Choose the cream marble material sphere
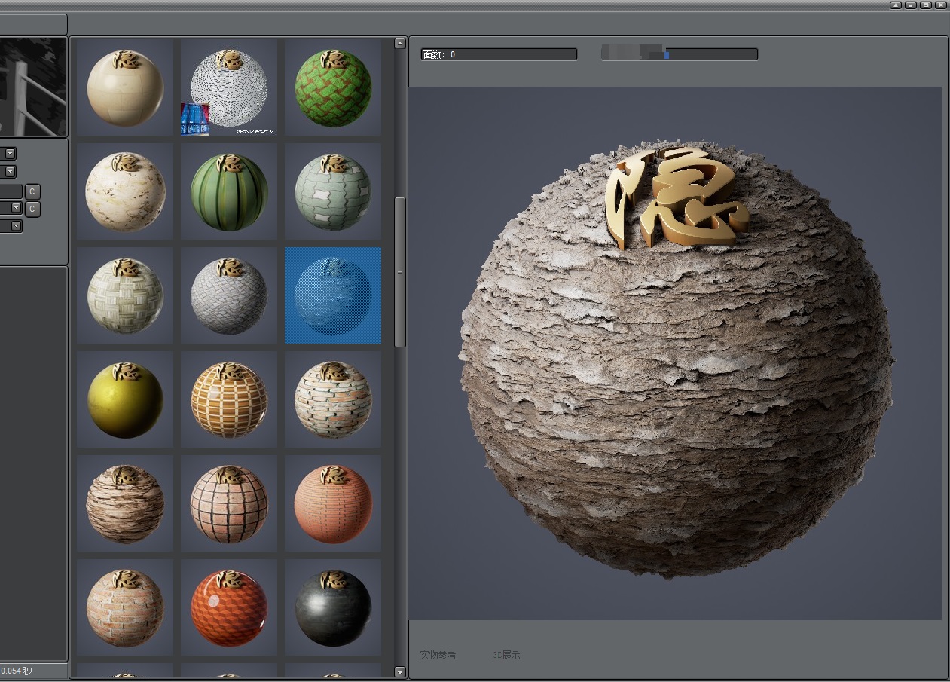 [125, 191]
